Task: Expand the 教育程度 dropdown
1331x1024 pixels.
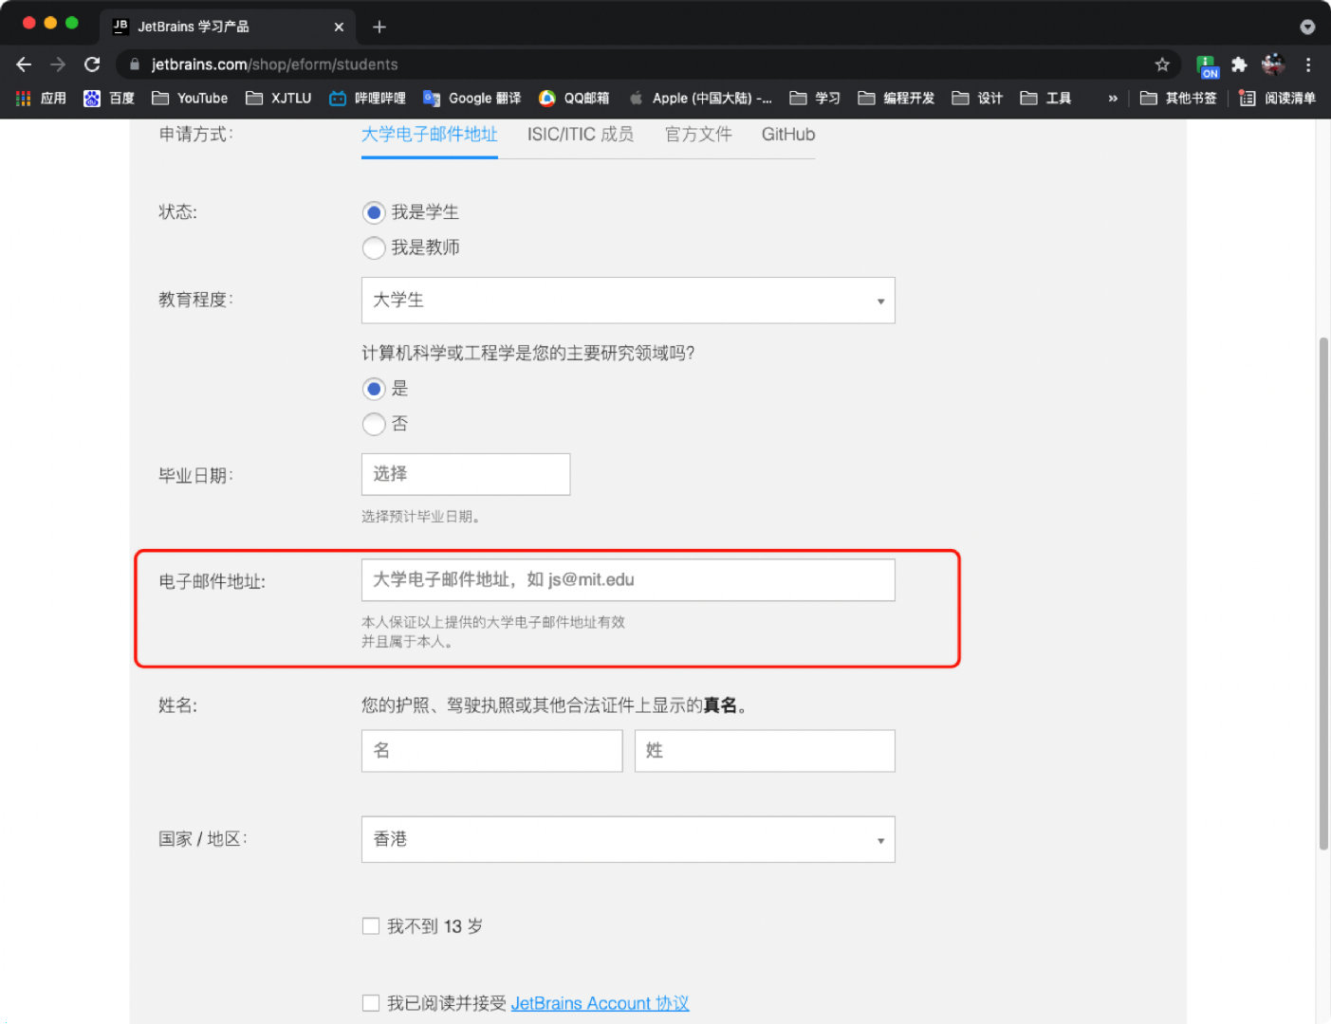Action: 628,301
